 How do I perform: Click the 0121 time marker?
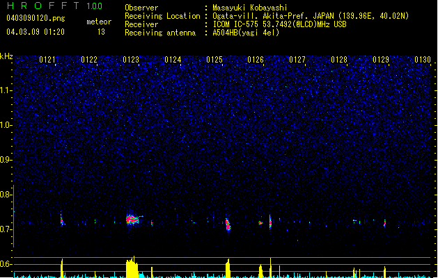coord(47,60)
